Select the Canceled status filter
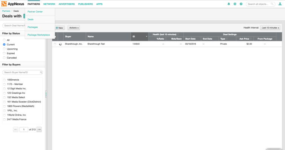This screenshot has height=150, width=285. coord(4,58)
